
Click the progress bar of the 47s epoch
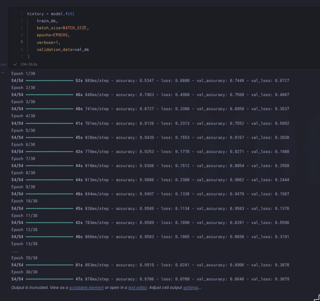[x=49, y=279]
